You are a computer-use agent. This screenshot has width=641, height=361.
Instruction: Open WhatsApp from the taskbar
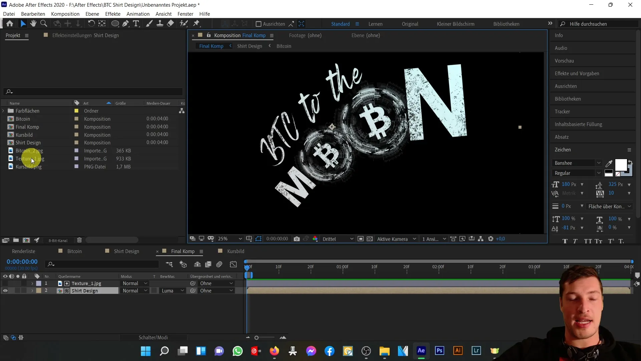click(x=237, y=351)
